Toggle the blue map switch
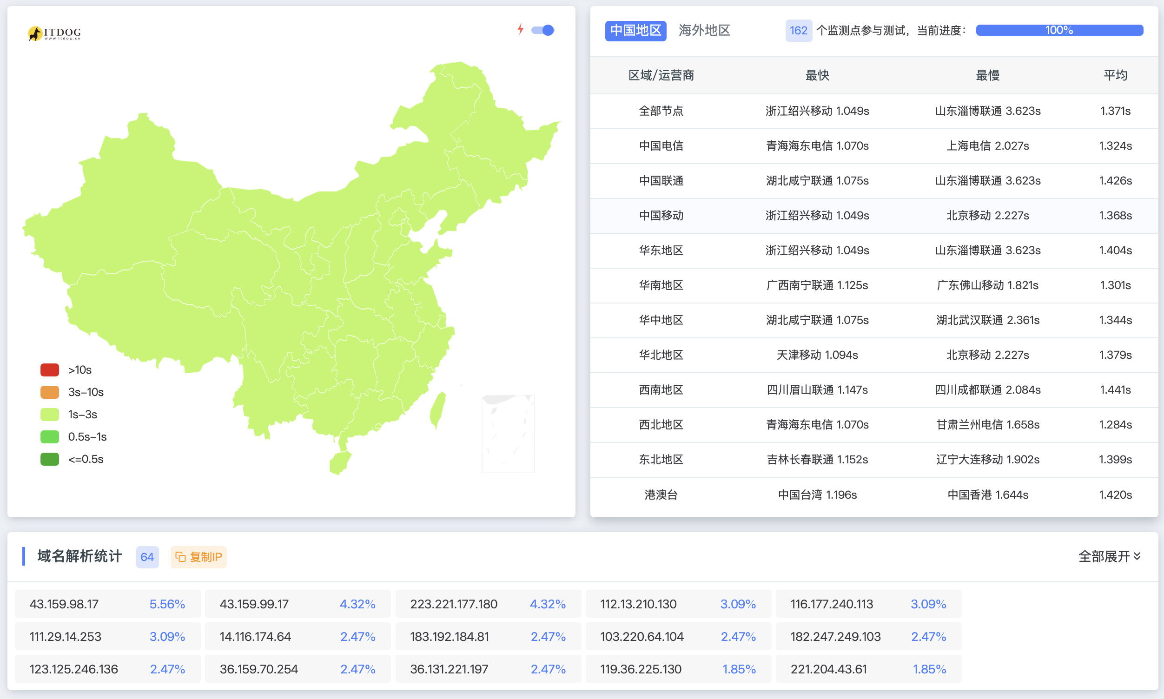 (542, 30)
